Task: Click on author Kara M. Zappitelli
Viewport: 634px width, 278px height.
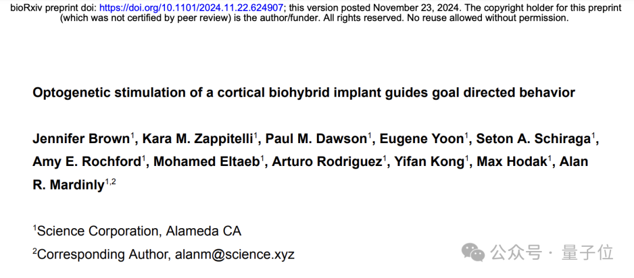Action: (197, 139)
